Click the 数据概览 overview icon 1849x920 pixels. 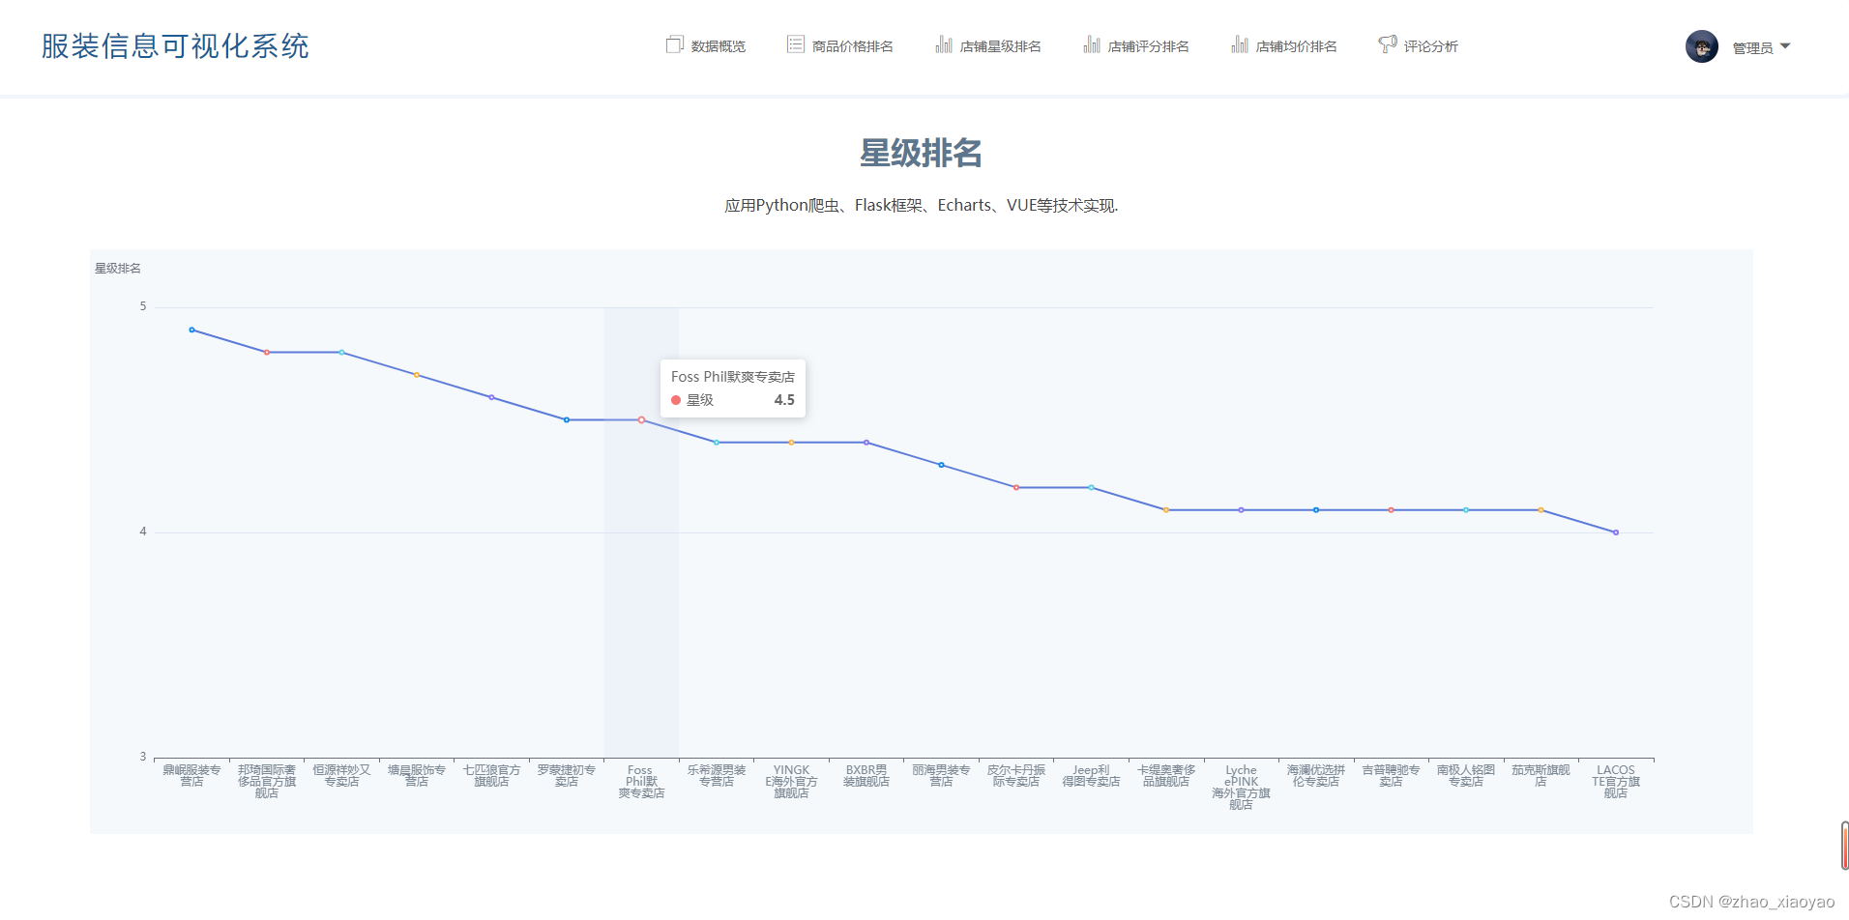click(x=674, y=44)
